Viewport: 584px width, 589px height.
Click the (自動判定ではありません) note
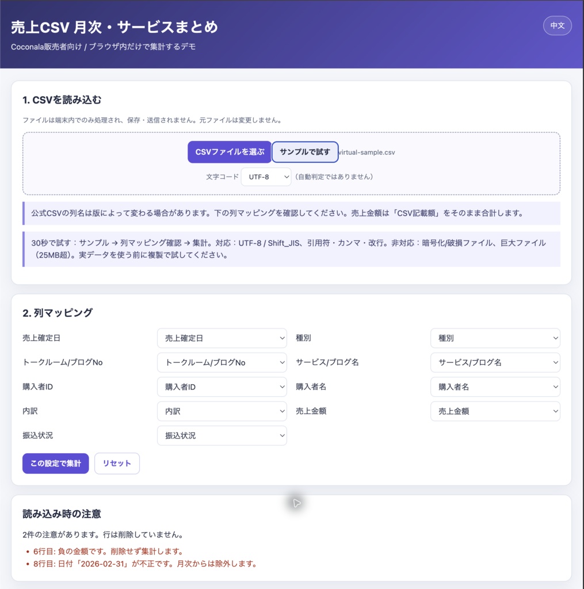[334, 177]
